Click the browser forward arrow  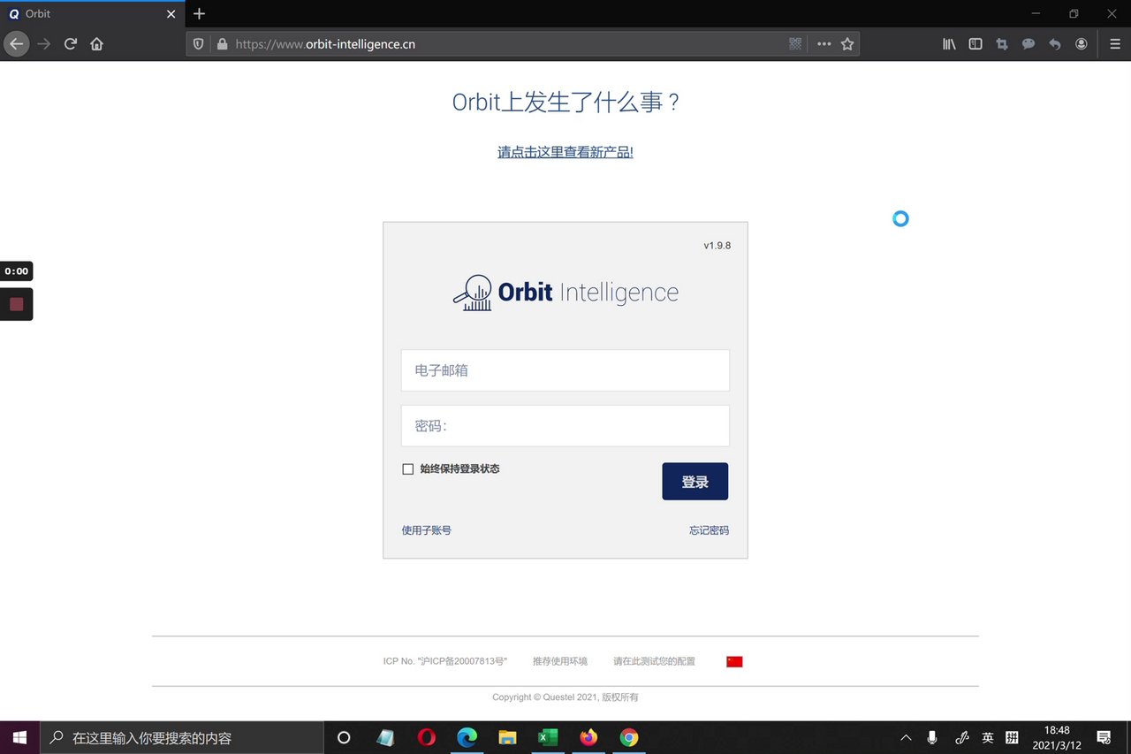click(43, 43)
